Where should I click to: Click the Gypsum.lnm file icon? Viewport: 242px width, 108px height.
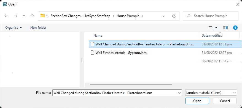coord(92,53)
